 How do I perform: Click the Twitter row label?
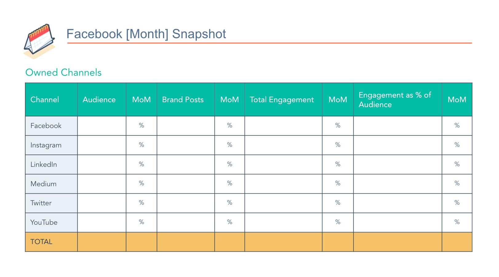[x=41, y=203]
